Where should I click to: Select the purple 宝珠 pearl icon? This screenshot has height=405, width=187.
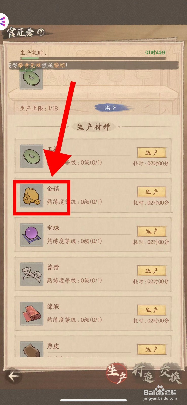32,235
